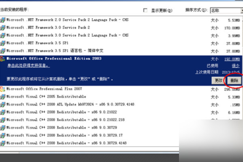The height and width of the screenshot is (162, 243).
Task: Click icon of .NET Framework 3.0 Service Pack 2
Action: (x=3, y=28)
